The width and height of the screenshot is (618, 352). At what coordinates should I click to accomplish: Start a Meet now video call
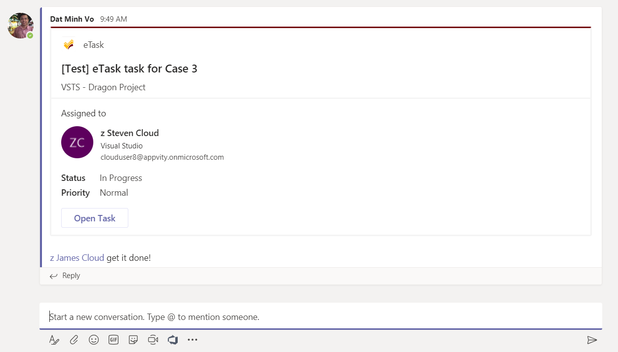153,340
